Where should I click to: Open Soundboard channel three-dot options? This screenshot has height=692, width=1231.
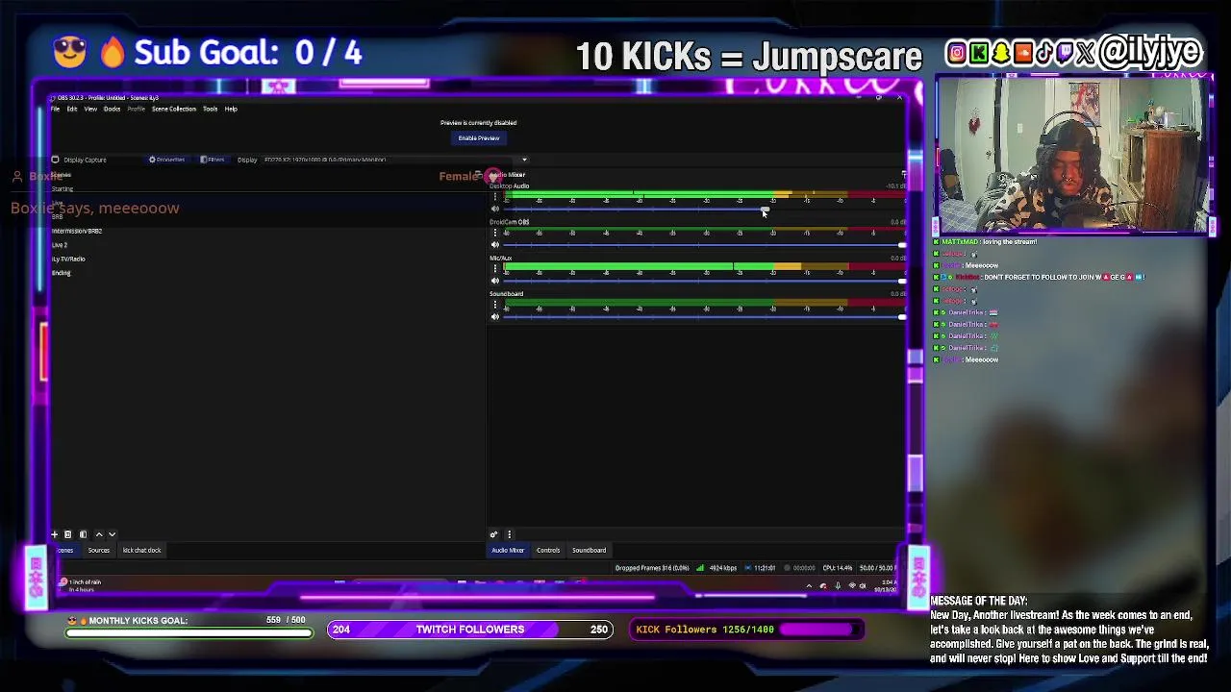(x=495, y=305)
